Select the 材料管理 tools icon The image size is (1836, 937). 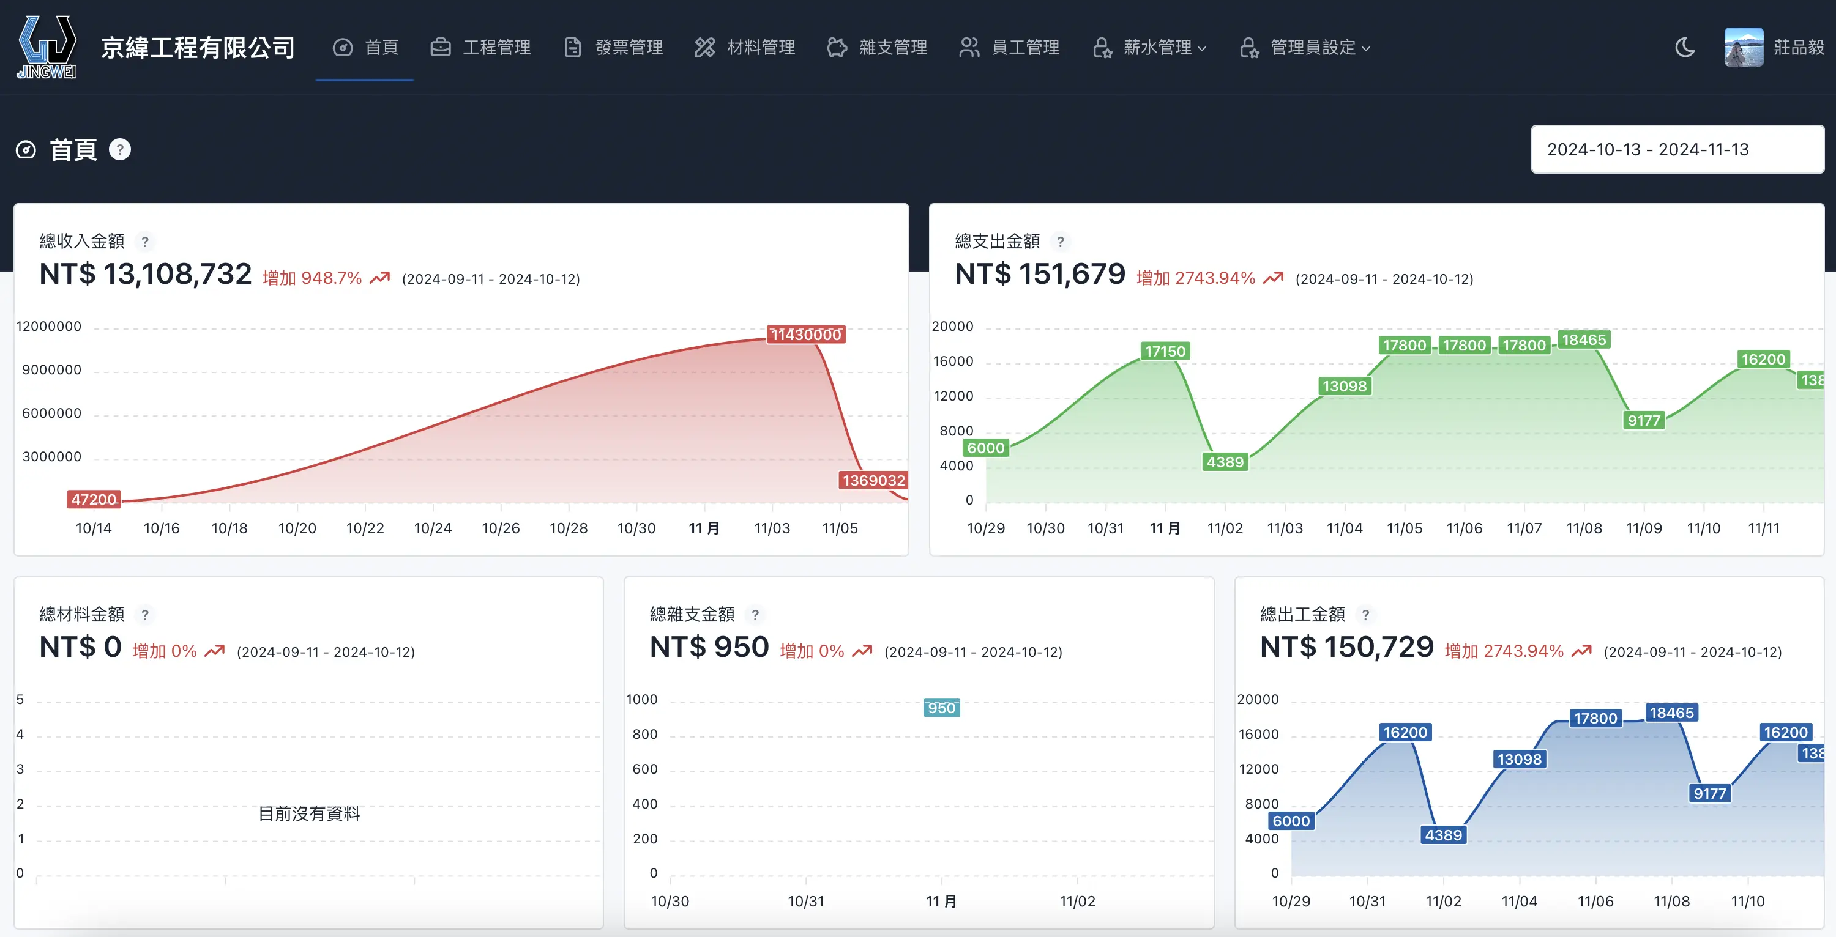704,47
